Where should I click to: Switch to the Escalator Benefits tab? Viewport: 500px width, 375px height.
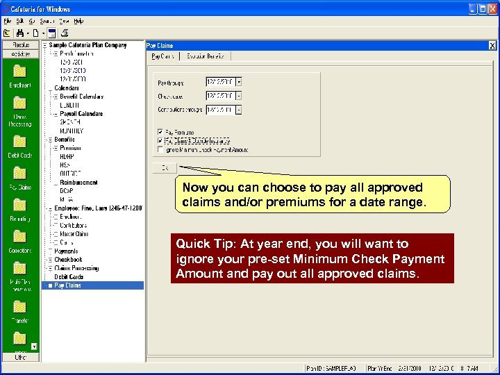tap(205, 56)
